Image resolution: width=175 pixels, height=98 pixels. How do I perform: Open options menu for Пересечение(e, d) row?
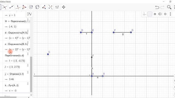28,54
